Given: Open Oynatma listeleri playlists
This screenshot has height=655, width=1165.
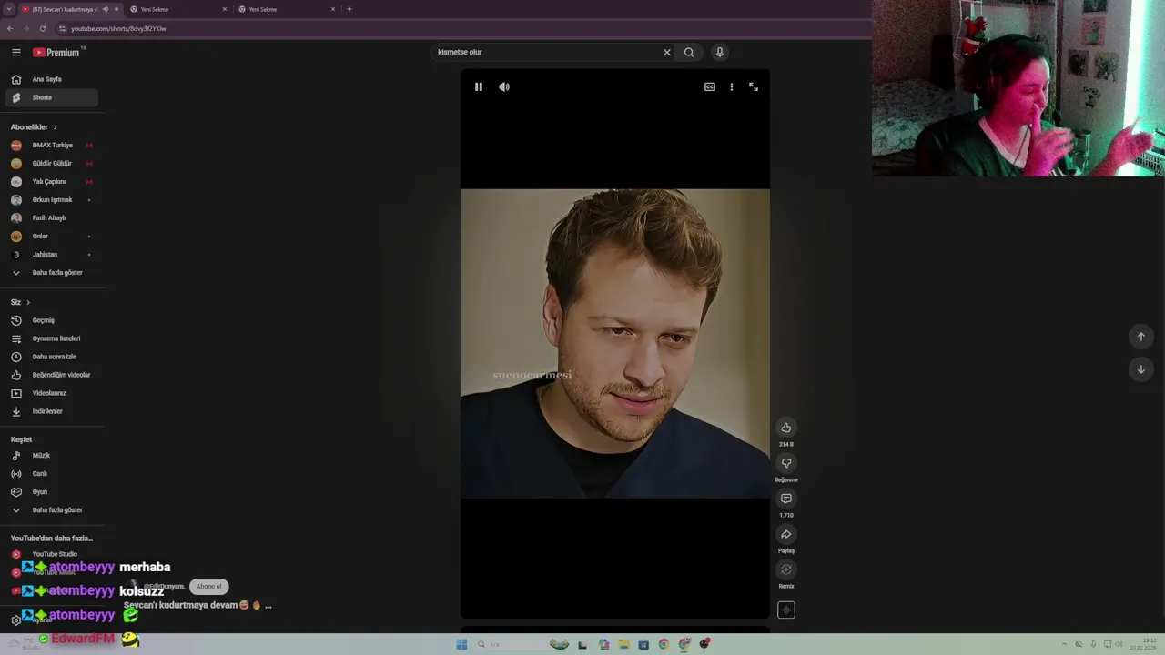Looking at the screenshot, I should coord(52,338).
